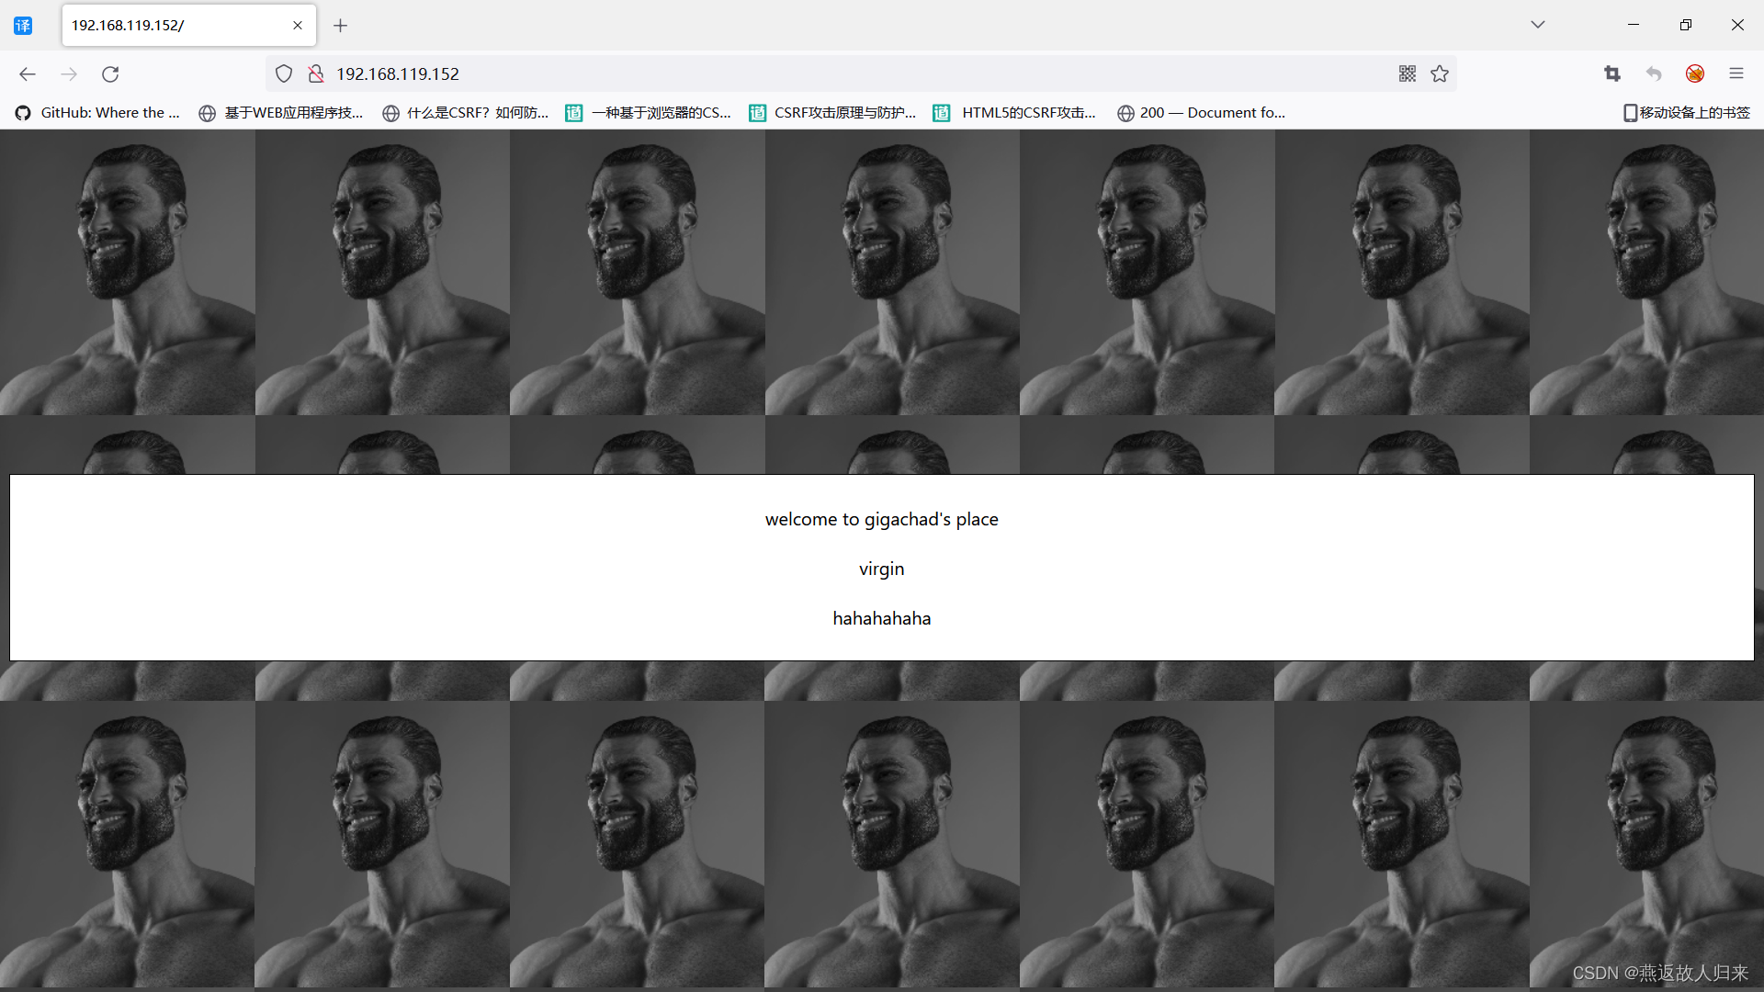Open the hamburger application menu
The width and height of the screenshot is (1764, 992).
pos(1736,73)
